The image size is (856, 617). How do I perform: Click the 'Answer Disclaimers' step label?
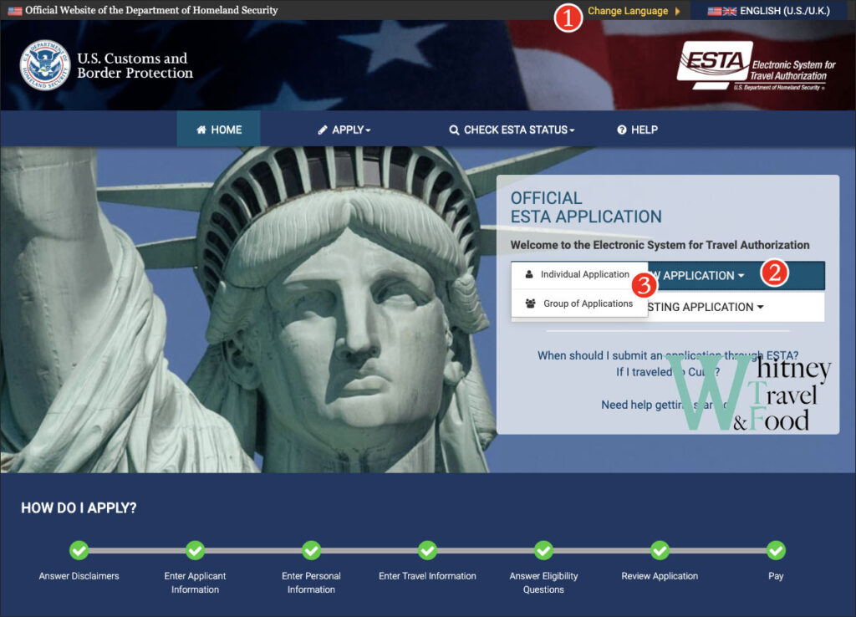79,576
